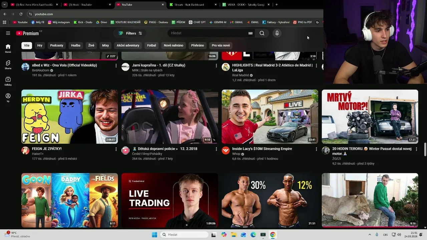Open the GEMINI AI bookmark
Viewport: 427px width, 240px height.
(x=218, y=22)
